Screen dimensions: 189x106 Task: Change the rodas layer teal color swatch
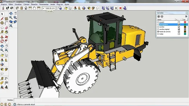click(185, 34)
